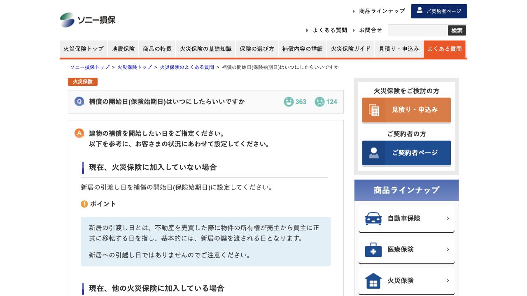
Task: Click the medical kit icon for 医療保険
Action: 373,250
